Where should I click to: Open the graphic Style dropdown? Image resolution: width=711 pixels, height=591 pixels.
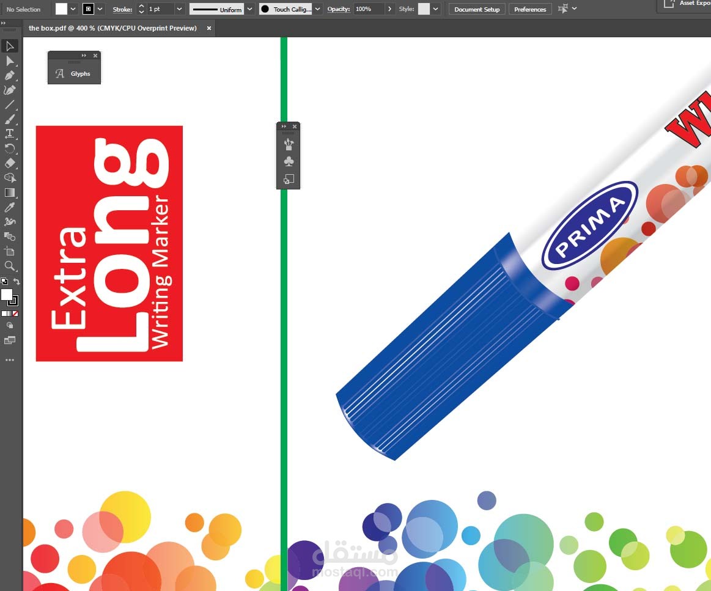point(435,9)
